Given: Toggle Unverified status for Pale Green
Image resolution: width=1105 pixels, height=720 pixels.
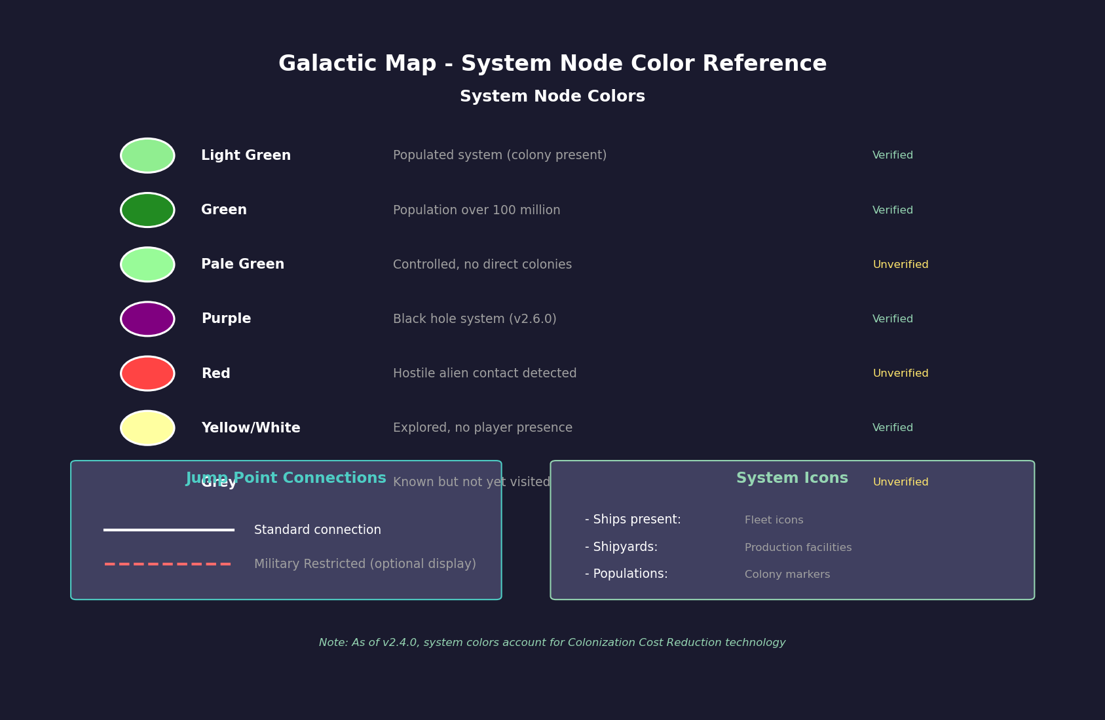Looking at the screenshot, I should click(901, 264).
